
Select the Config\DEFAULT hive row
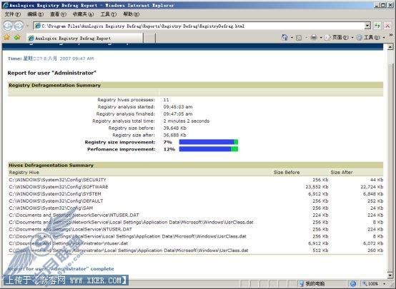(196, 201)
